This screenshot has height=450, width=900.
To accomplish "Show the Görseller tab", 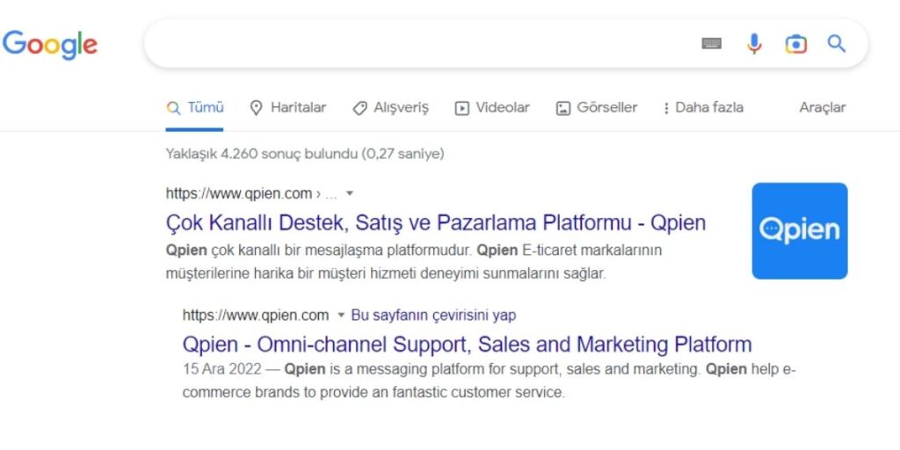I will point(597,108).
